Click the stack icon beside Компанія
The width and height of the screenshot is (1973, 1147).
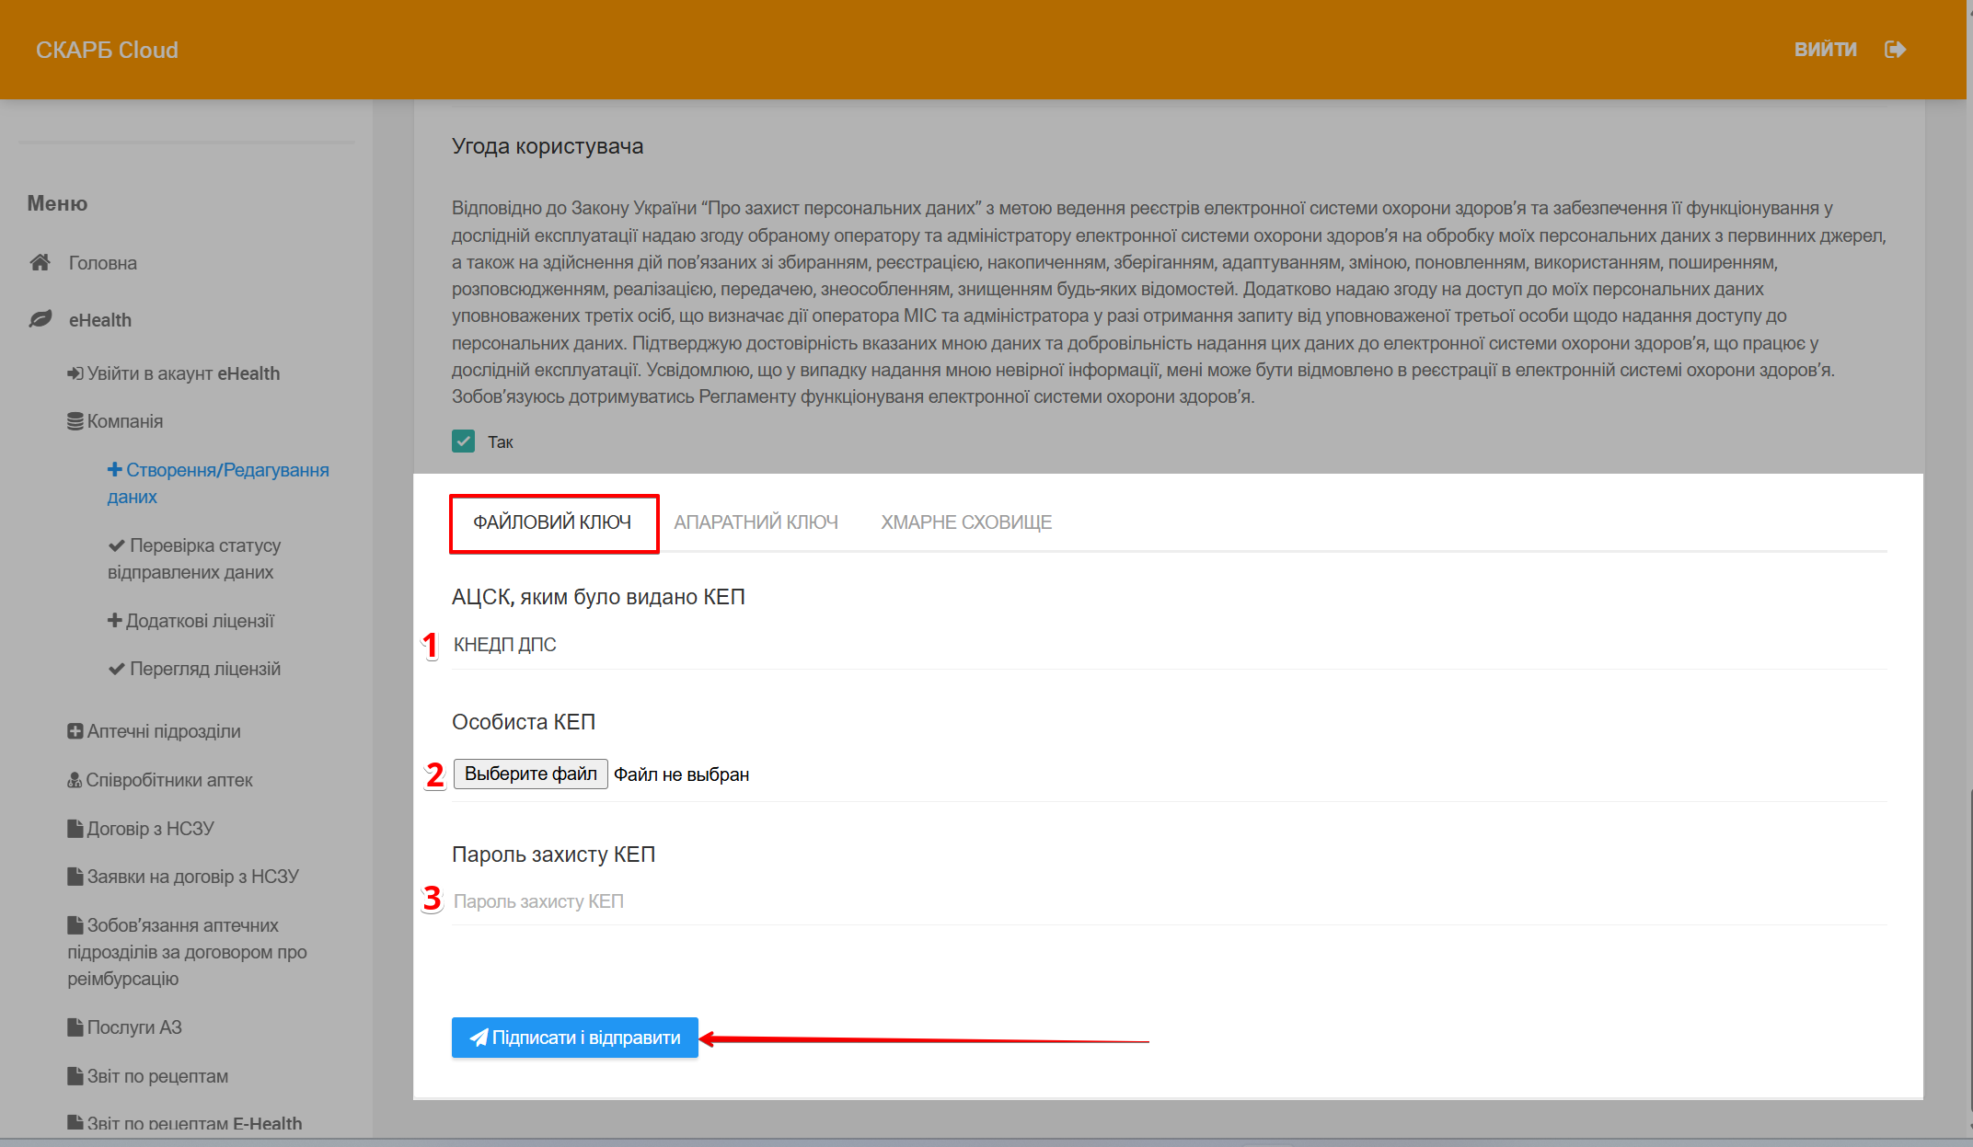[75, 421]
